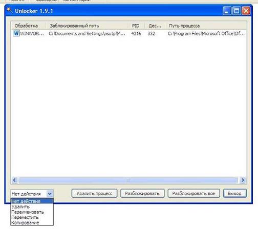The height and width of the screenshot is (229, 258).
Task: Click the "Выход" button
Action: (234, 193)
